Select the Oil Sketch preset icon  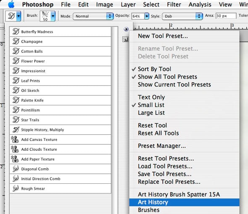point(16,90)
